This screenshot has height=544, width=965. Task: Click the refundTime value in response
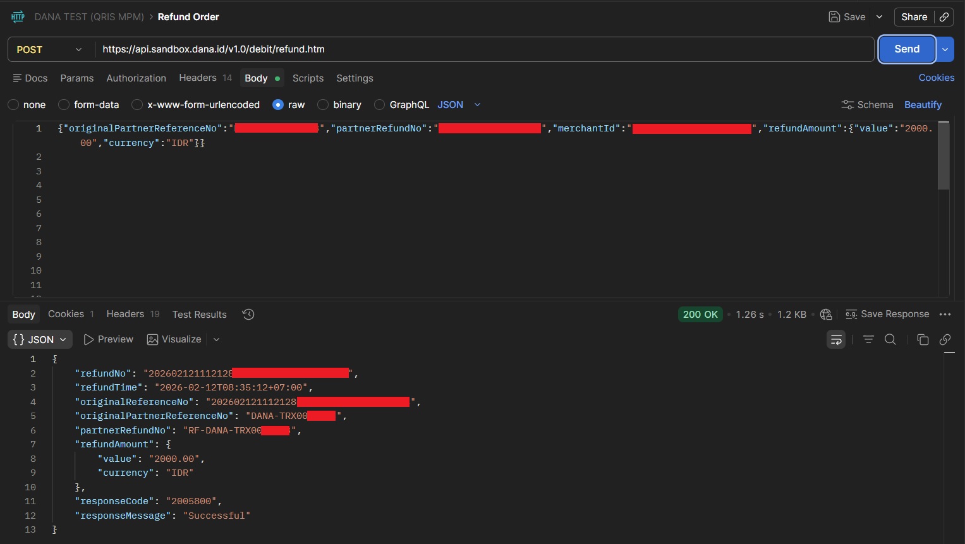[x=231, y=387]
